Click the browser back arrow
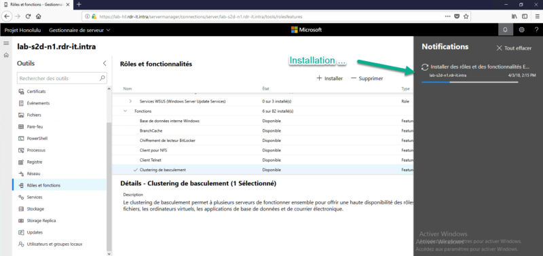Image resolution: width=543 pixels, height=256 pixels. [x=7, y=16]
